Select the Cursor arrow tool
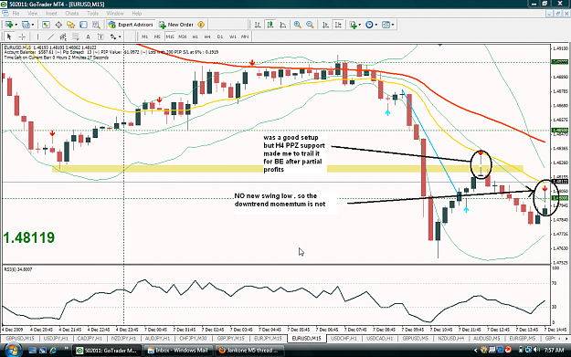 point(9,37)
